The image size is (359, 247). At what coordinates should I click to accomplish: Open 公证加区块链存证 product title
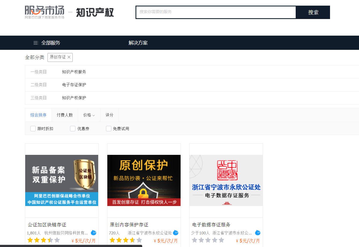click(47, 224)
